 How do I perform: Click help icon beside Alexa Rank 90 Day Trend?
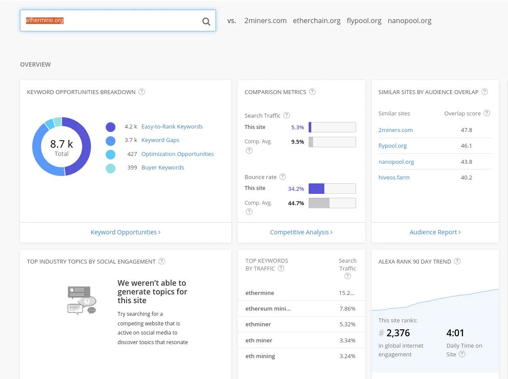point(457,261)
